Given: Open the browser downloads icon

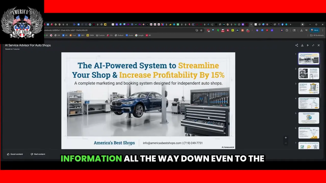Looking at the screenshot, I should [302, 30].
